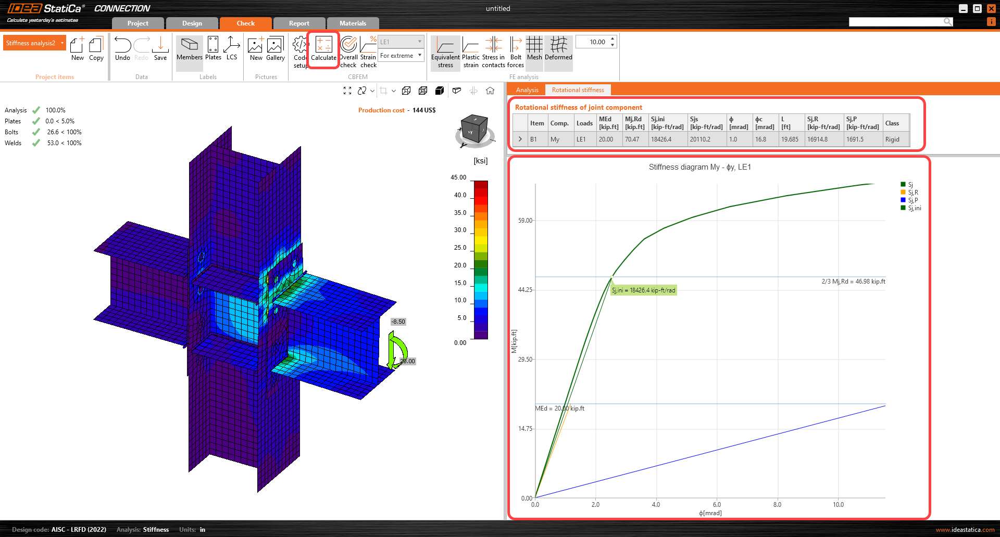Open the Code setup icon

point(299,52)
